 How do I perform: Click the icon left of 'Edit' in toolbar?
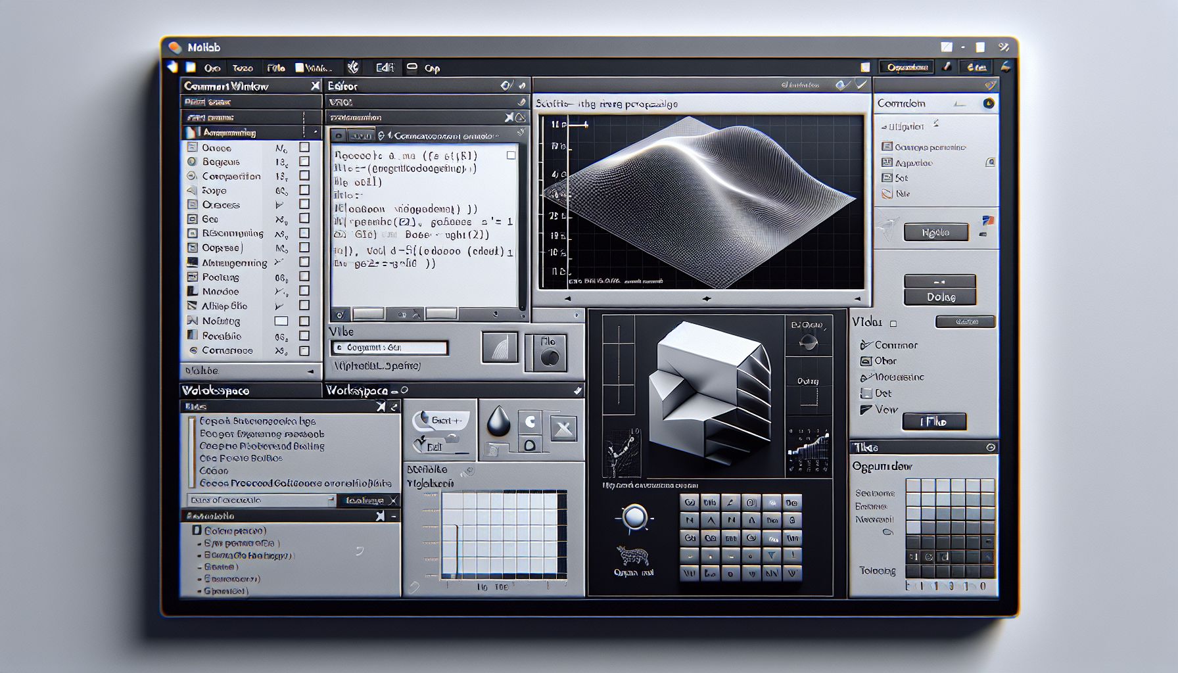354,67
